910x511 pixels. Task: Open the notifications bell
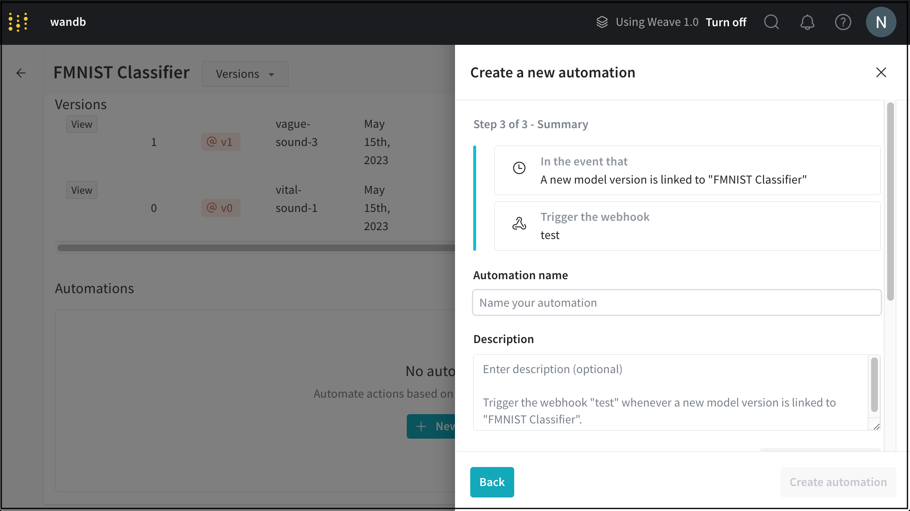807,22
